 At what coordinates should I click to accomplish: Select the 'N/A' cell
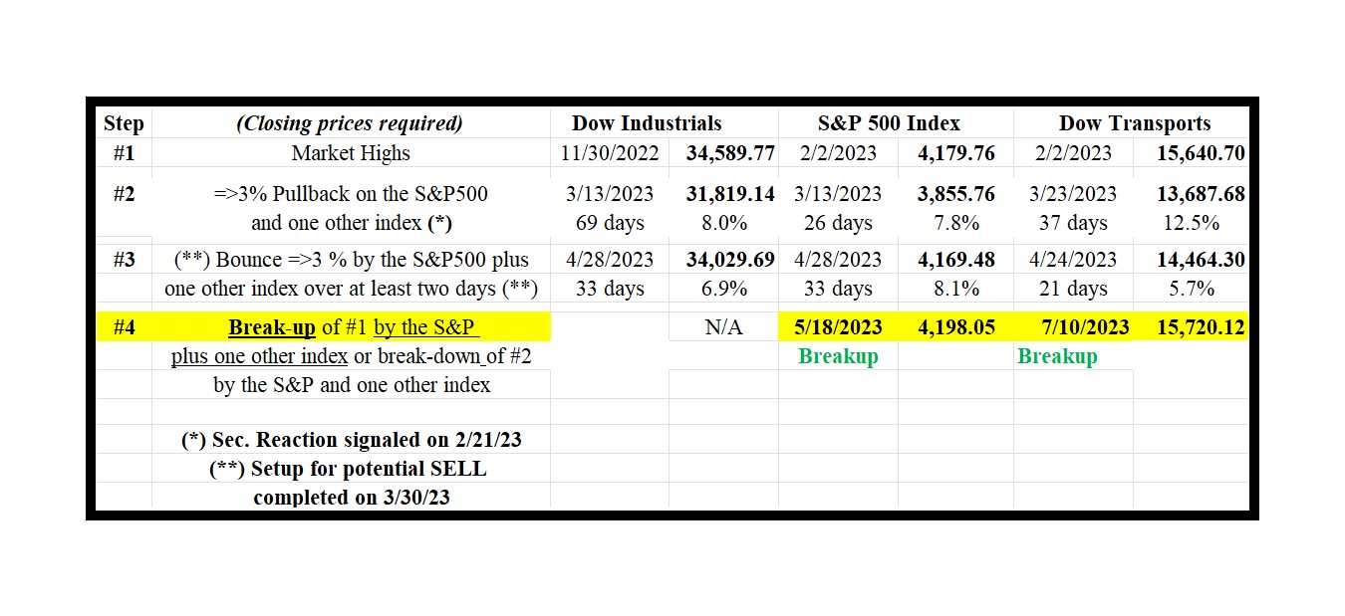[x=723, y=327]
